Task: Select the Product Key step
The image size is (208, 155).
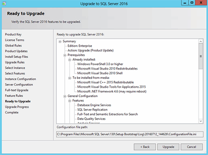Action: pyautogui.click(x=13, y=34)
